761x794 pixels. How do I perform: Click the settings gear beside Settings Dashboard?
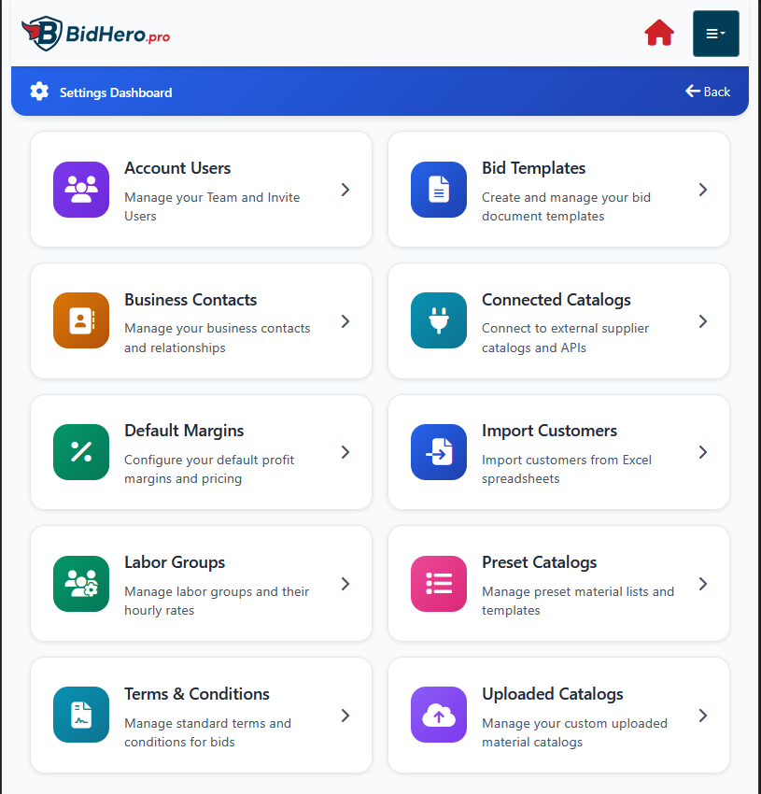pyautogui.click(x=38, y=92)
